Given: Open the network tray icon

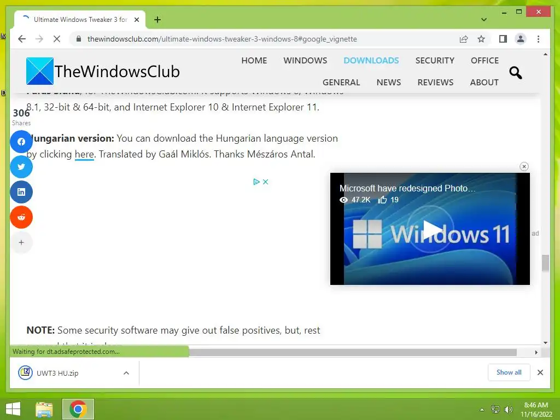Looking at the screenshot, I should click(x=495, y=410).
